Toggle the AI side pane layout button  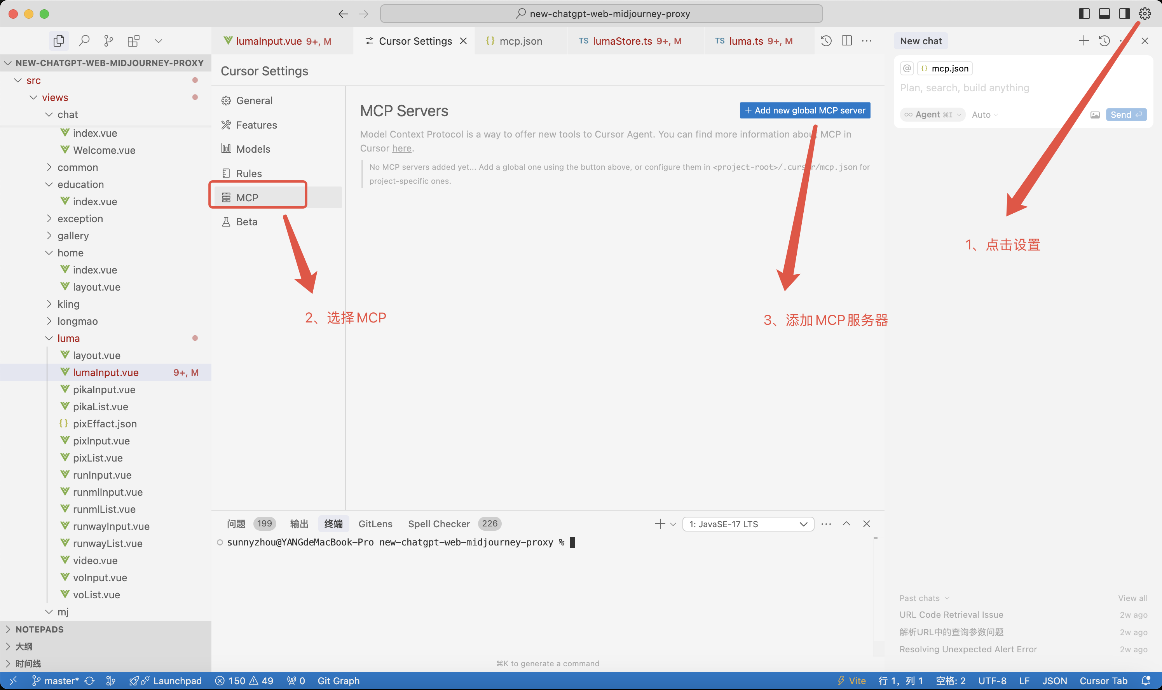click(1124, 14)
